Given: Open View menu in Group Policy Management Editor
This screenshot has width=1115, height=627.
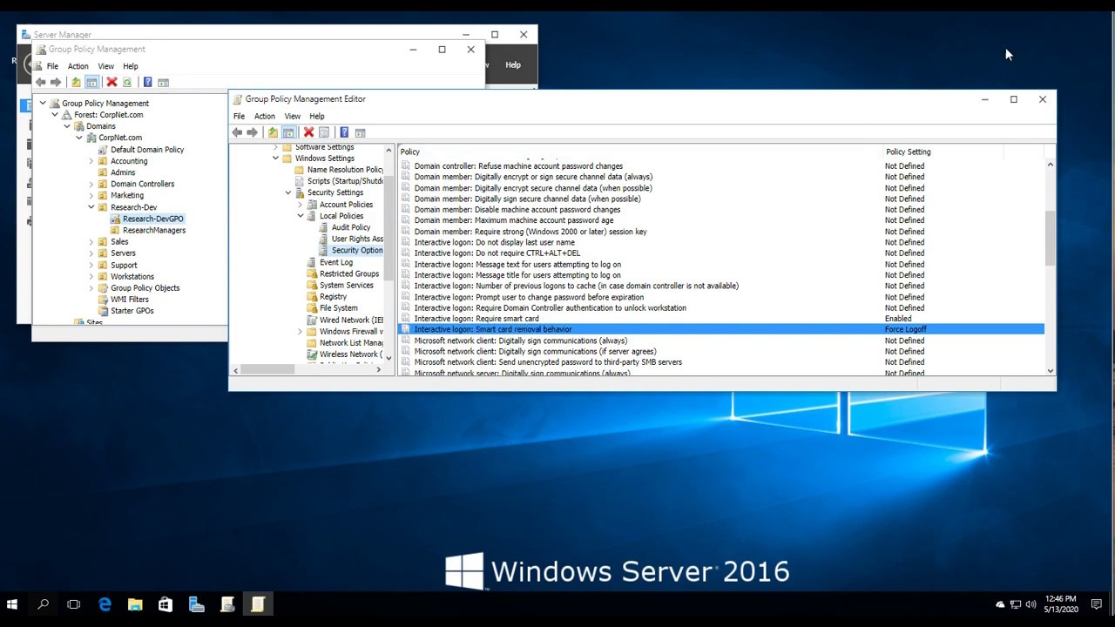Looking at the screenshot, I should (x=292, y=116).
